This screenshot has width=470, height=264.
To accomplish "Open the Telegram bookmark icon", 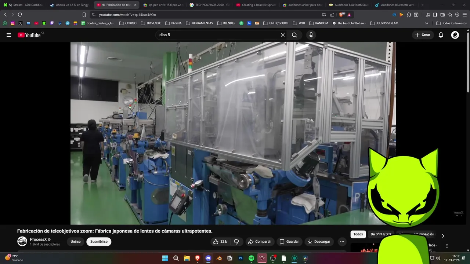I will [68, 23].
